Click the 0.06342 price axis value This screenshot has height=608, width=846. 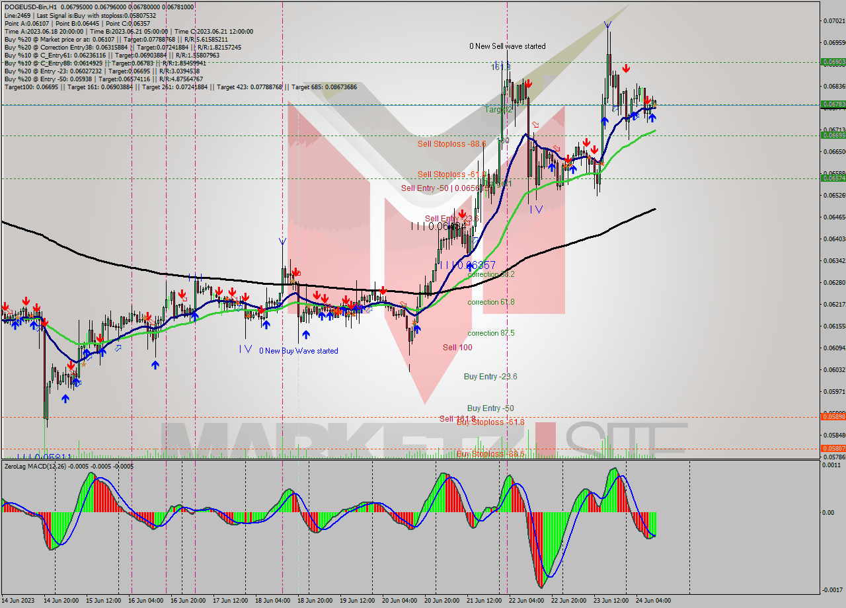[833, 260]
